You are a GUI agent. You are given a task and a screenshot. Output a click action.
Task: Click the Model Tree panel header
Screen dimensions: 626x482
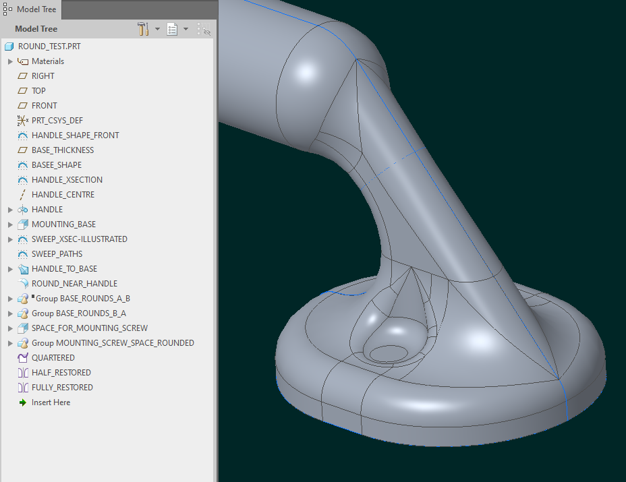[36, 29]
